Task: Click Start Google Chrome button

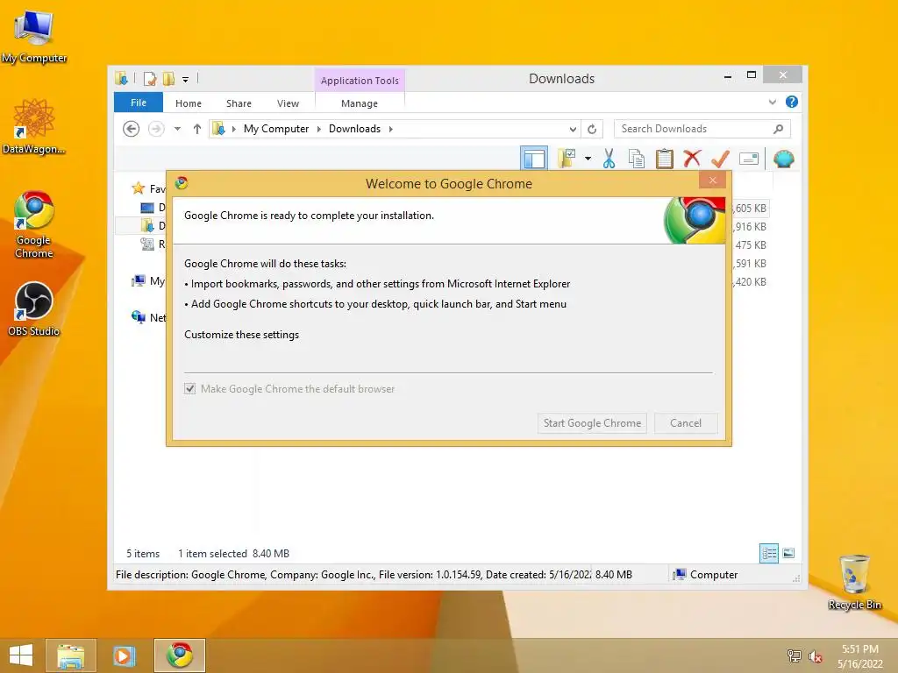Action: 592,423
